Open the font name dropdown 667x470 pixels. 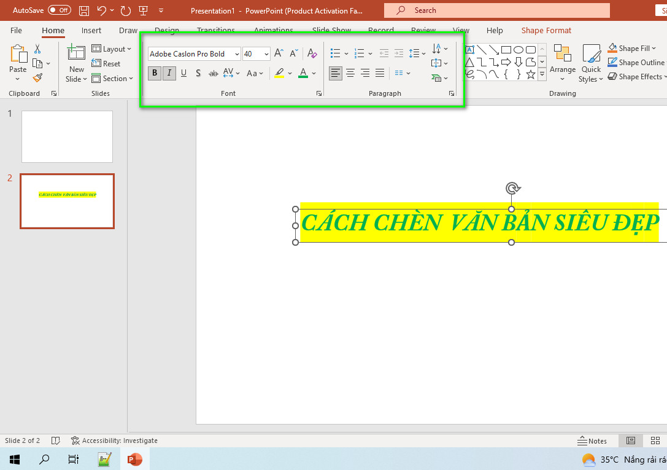[237, 54]
